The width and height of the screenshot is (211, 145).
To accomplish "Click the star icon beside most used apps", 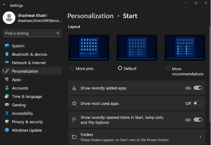I will coord(74,103).
